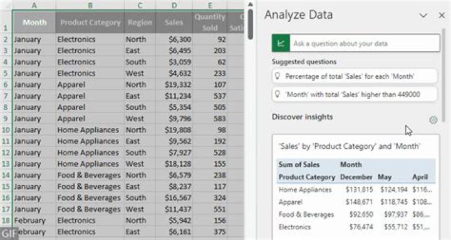Screen dimensions: 451x240
Task: Click the green Analyze Data chart icon
Action: [x=281, y=43]
